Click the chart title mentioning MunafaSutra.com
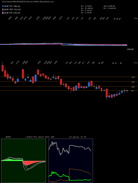This screenshot has height=183, width=138. [28, 2]
